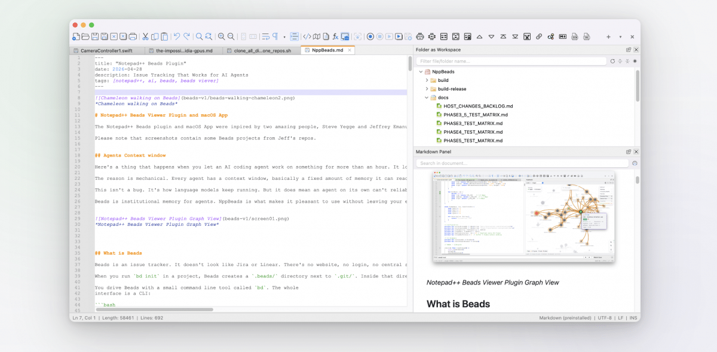The height and width of the screenshot is (352, 717).
Task: Click Filter file/folder name field
Action: pos(511,61)
